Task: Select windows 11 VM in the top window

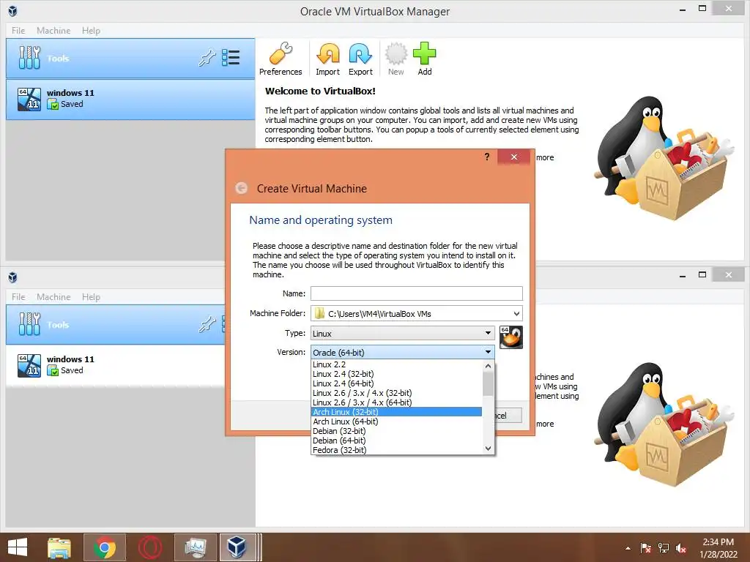Action: point(130,99)
